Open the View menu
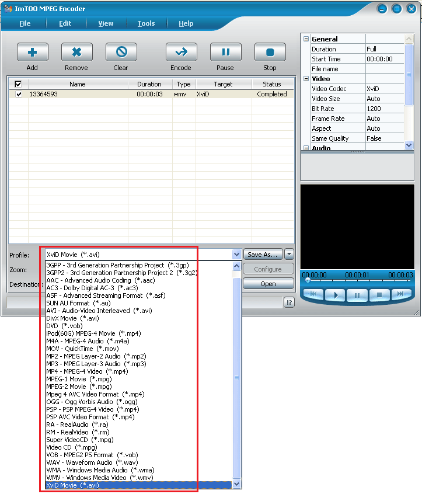The image size is (422, 494). tap(106, 23)
